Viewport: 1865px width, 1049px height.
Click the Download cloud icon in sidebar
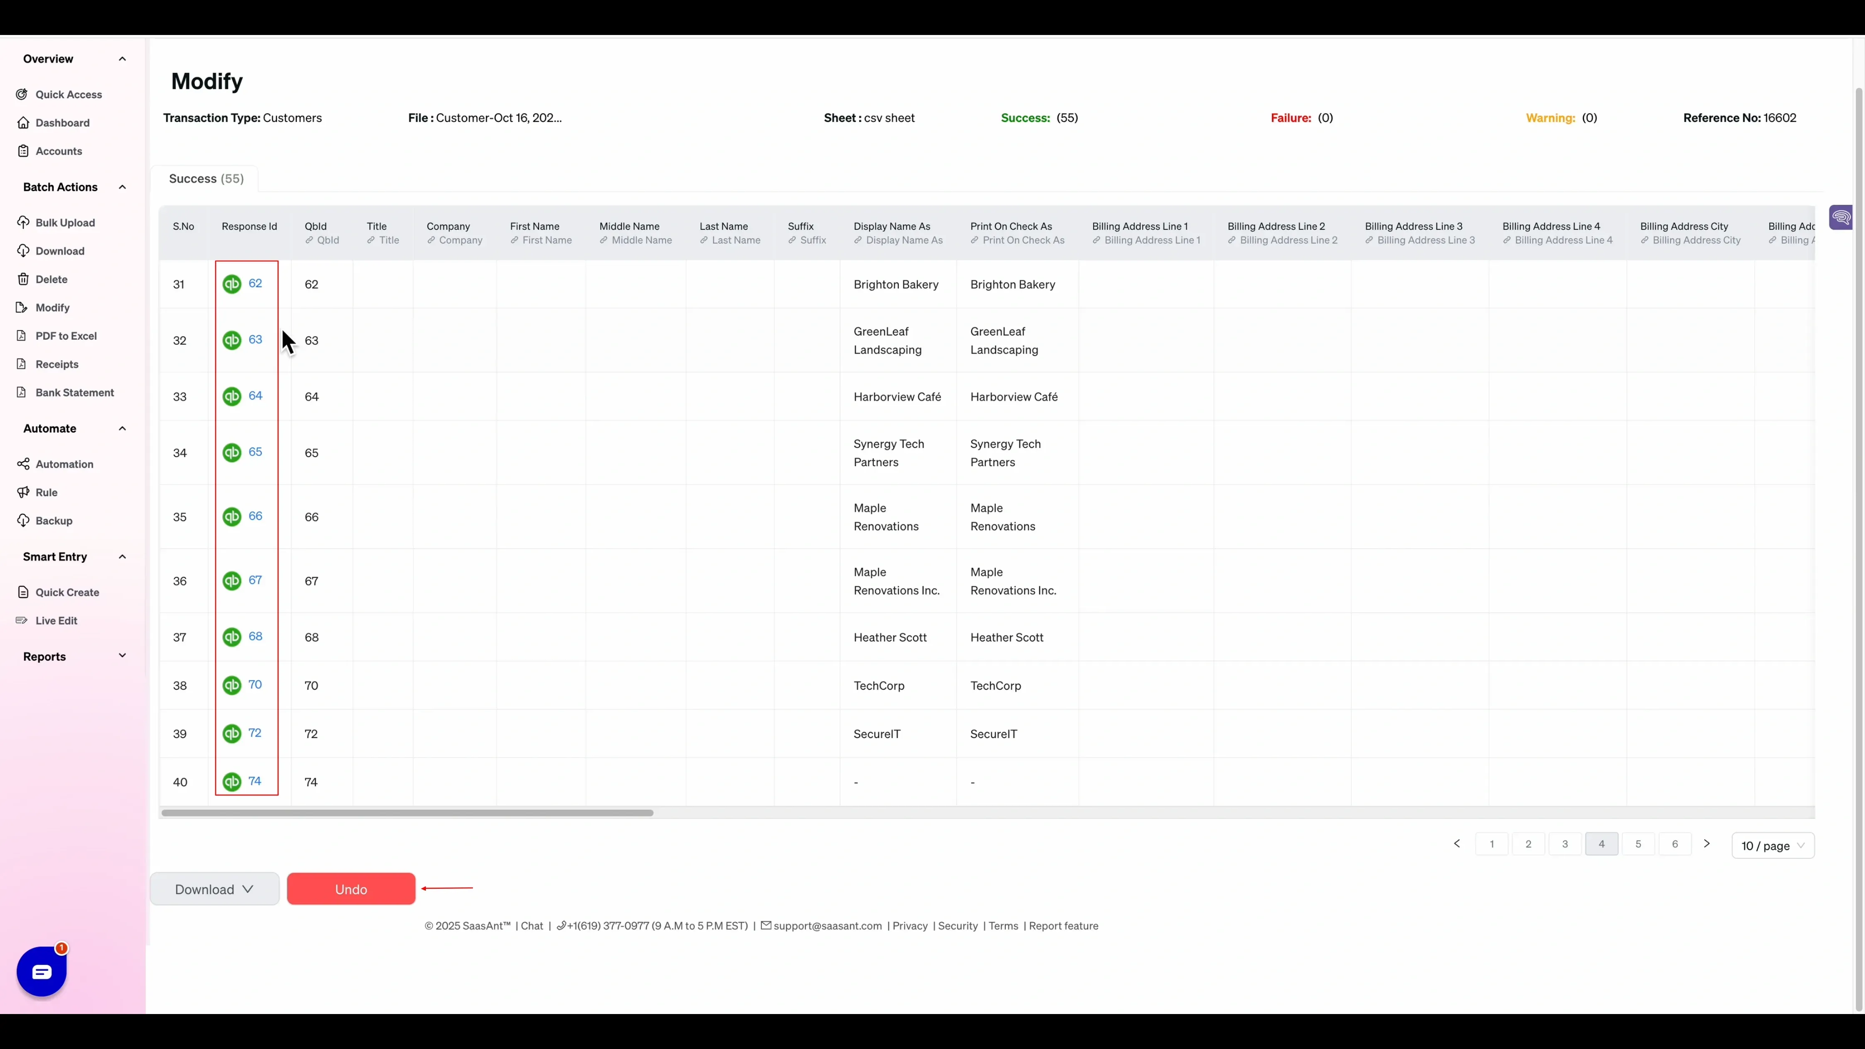tap(22, 251)
